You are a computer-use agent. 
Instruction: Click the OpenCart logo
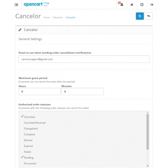click(36, 4)
